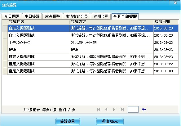Screen dimensions: 181x126
Task: Select row dated 2014-08-23
Action: (90, 35)
